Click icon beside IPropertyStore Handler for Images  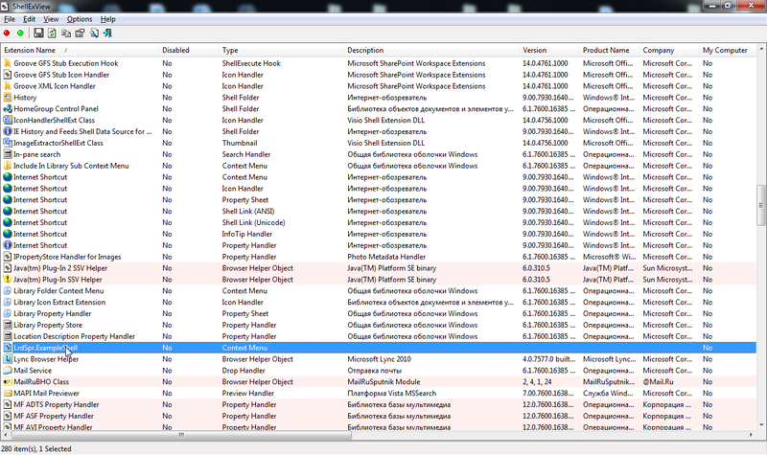point(8,257)
